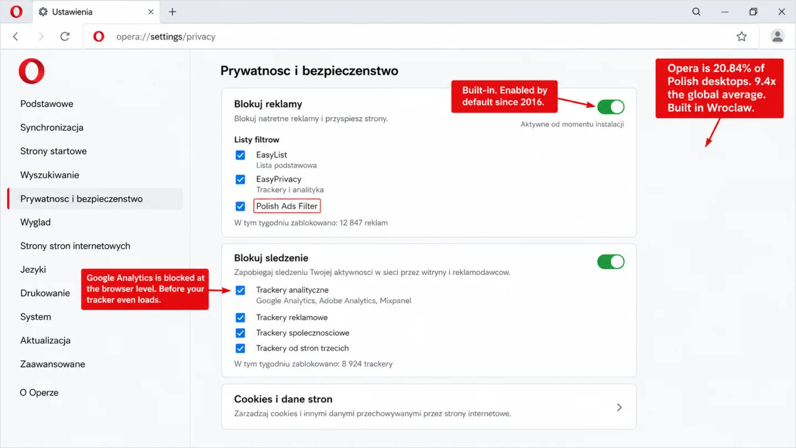Open a new tab with plus button
The height and width of the screenshot is (448, 796).
172,12
